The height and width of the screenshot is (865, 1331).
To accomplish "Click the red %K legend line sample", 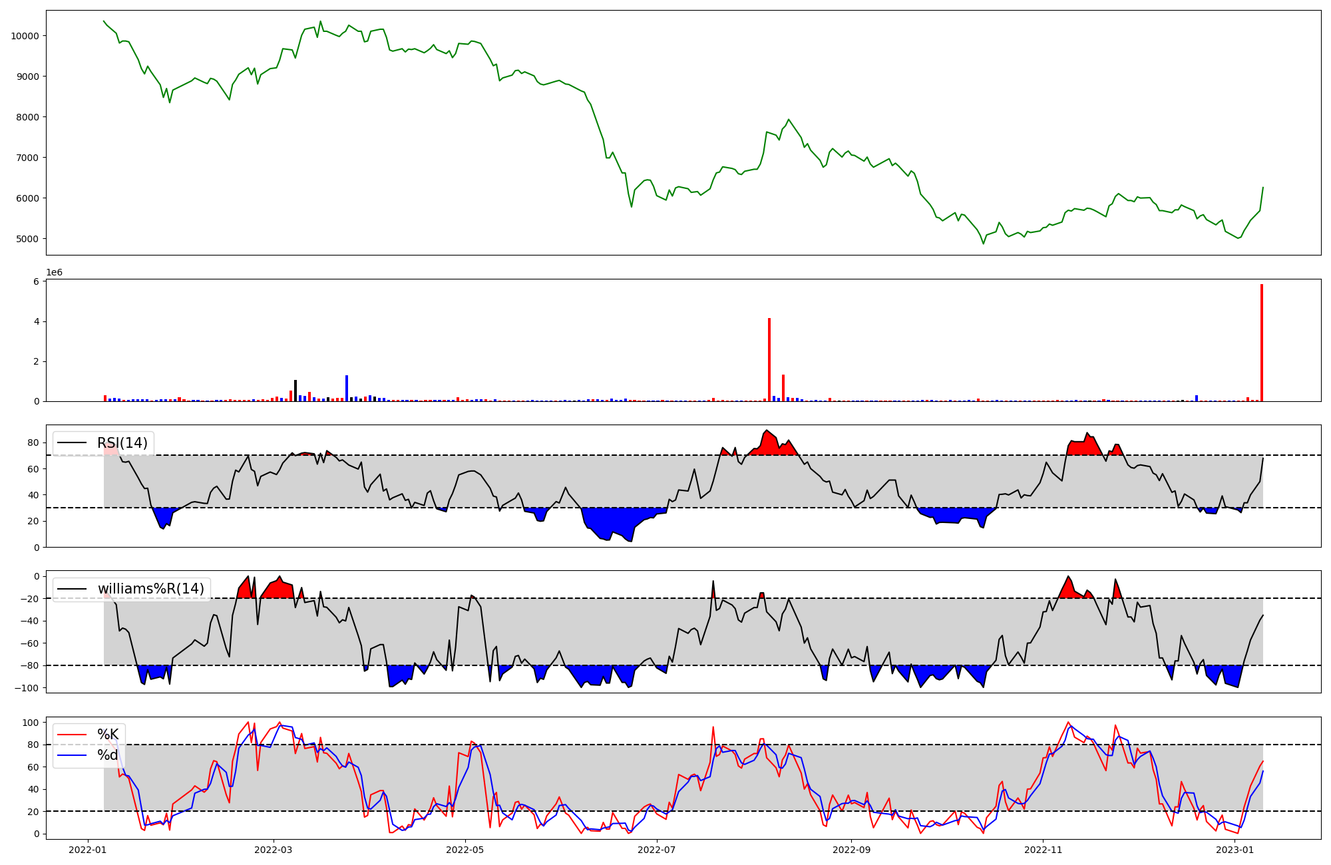I will click(x=72, y=735).
